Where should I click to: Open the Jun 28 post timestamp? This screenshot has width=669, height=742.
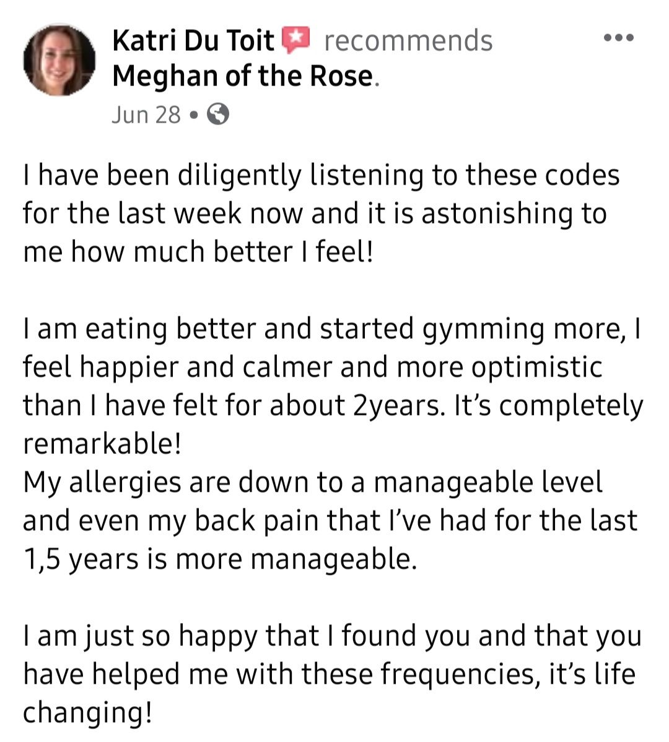coord(146,115)
